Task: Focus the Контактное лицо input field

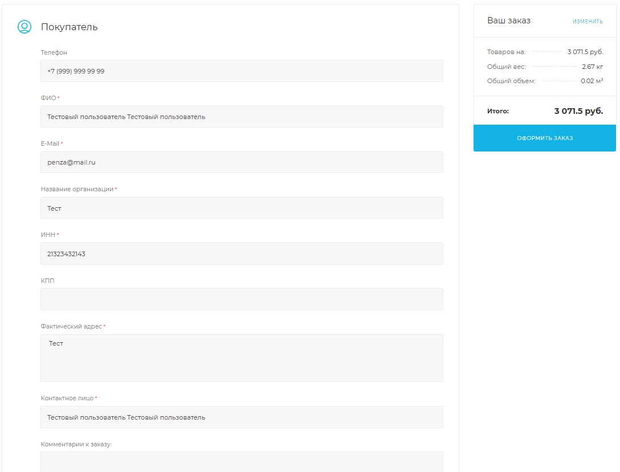Action: [x=242, y=417]
